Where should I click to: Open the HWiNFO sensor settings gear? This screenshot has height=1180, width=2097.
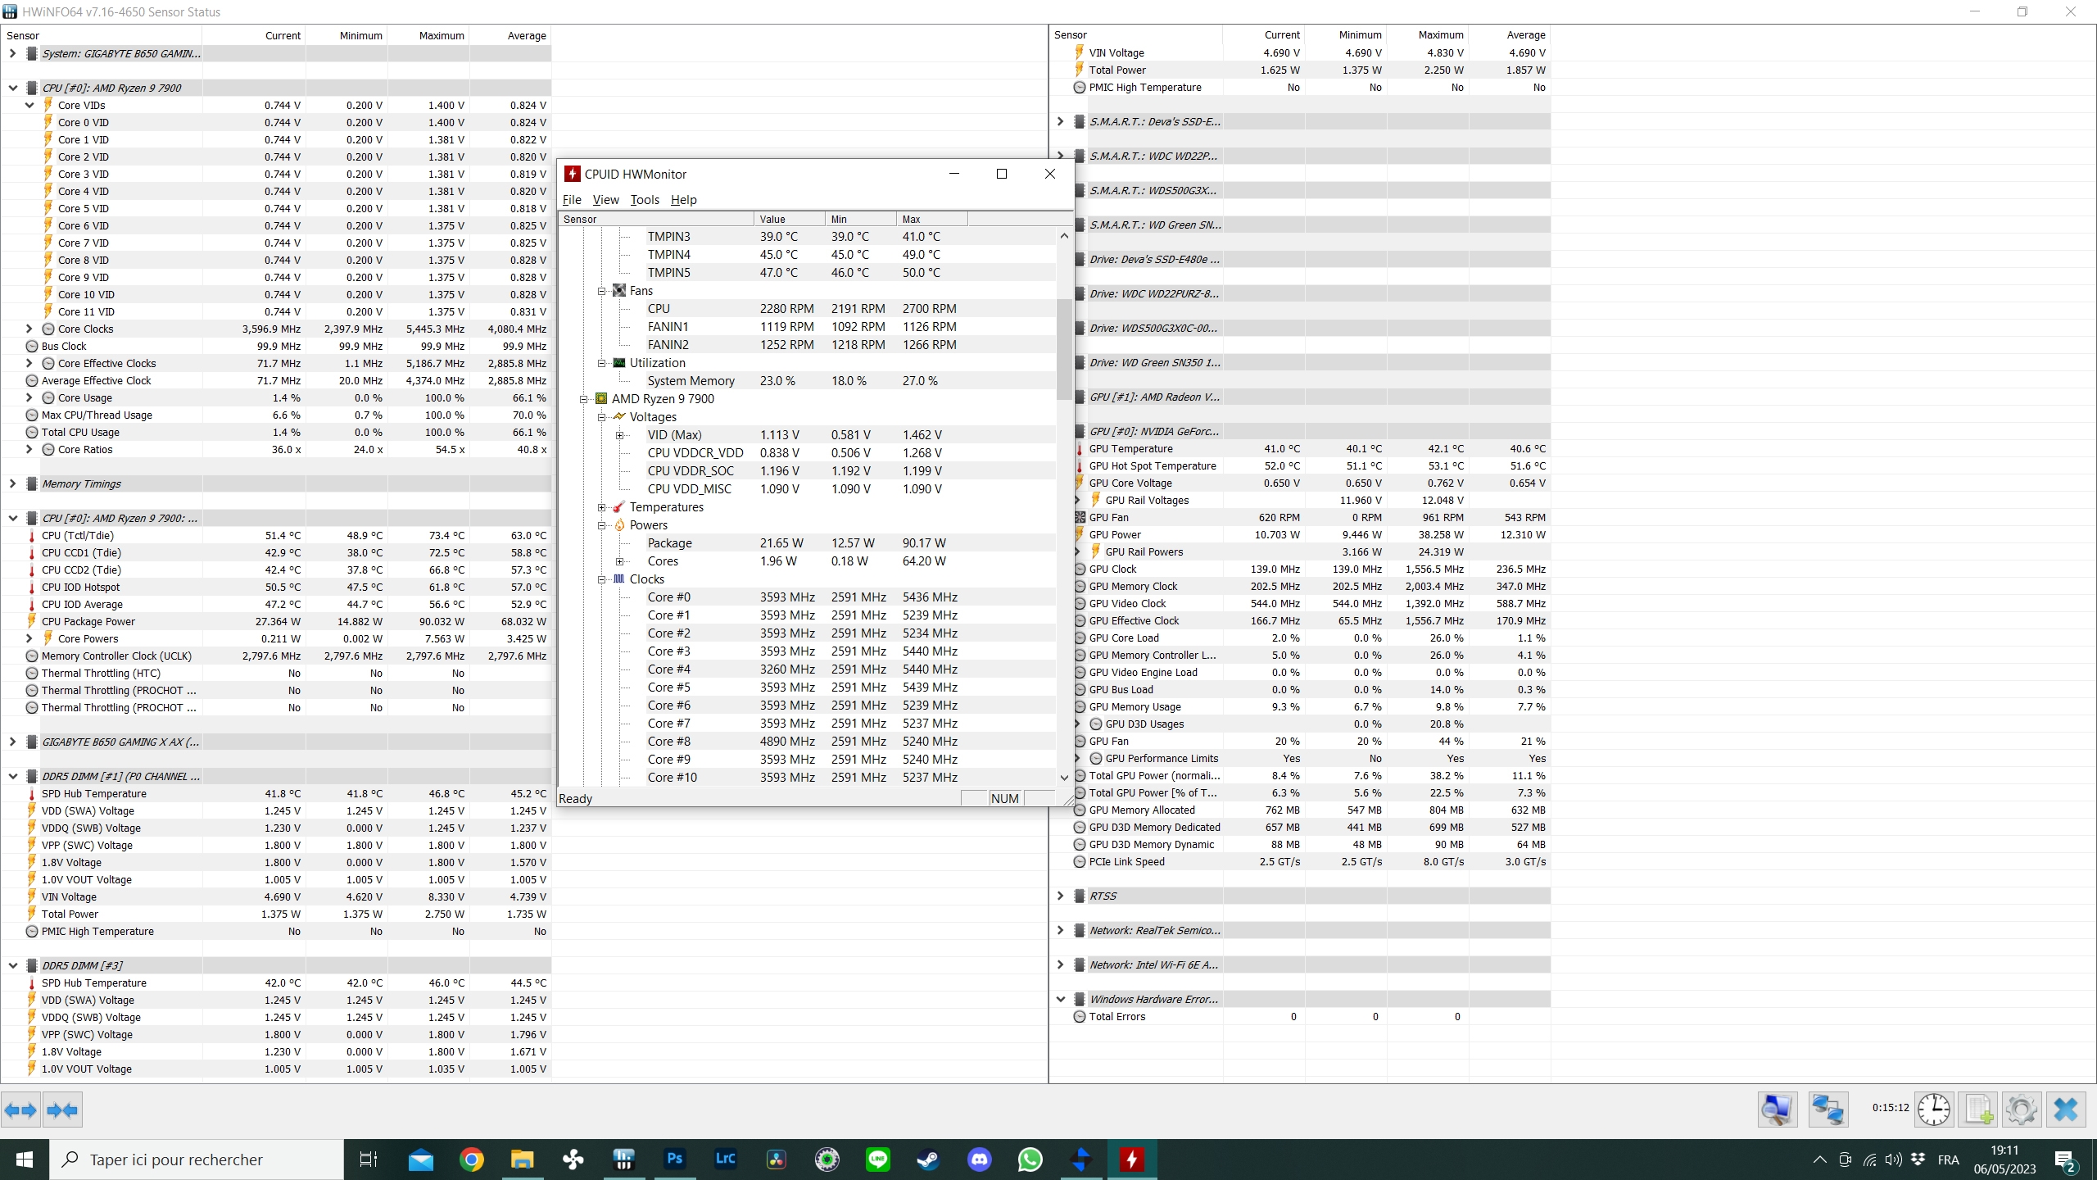tap(2021, 1110)
